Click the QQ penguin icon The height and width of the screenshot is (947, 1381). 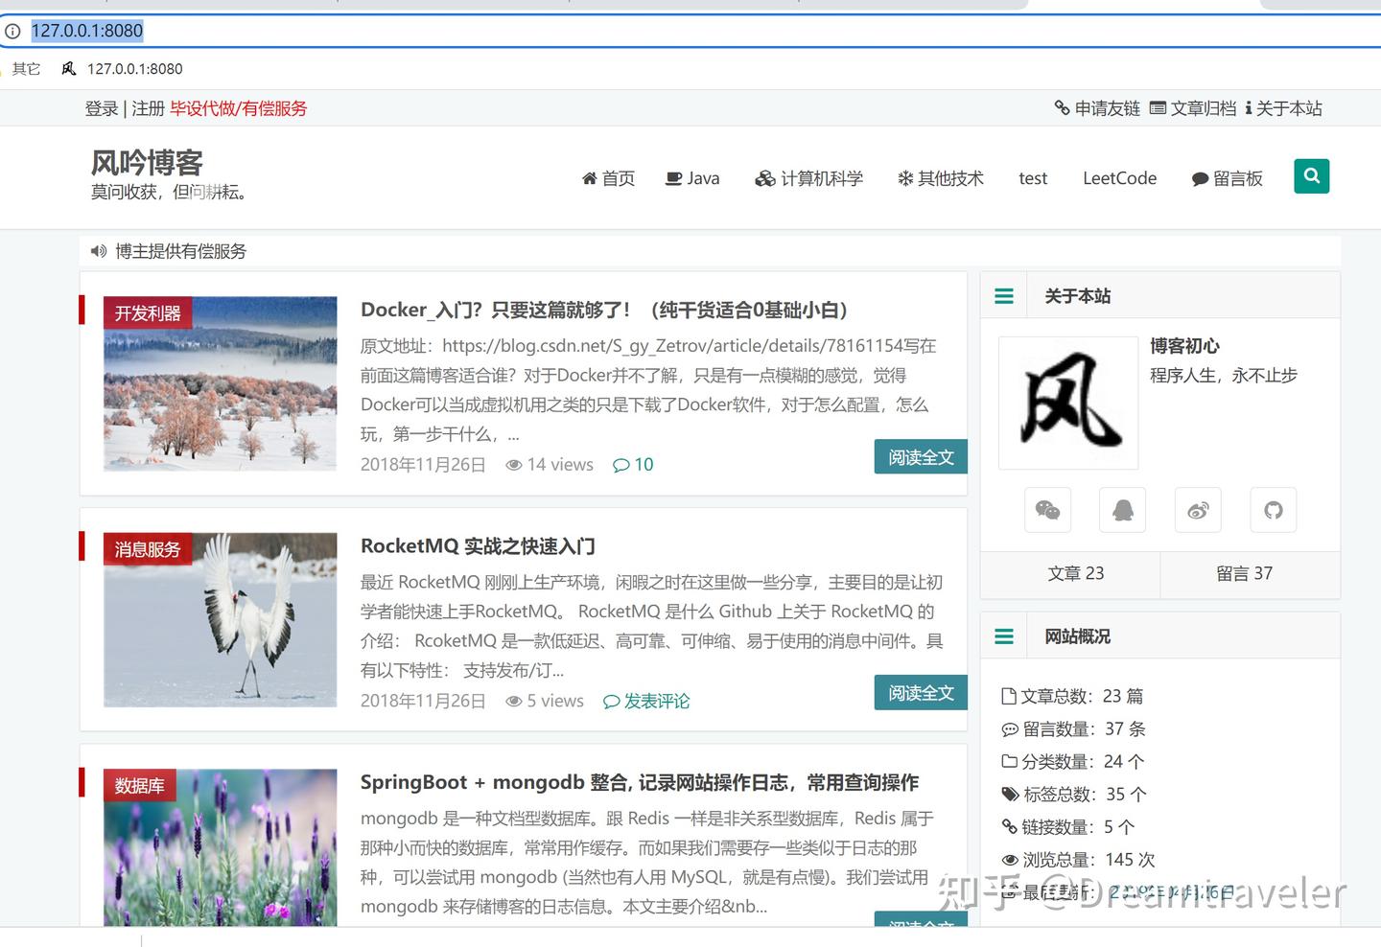(1122, 510)
